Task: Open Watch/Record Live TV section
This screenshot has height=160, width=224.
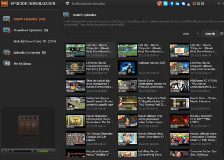Action: (34, 41)
